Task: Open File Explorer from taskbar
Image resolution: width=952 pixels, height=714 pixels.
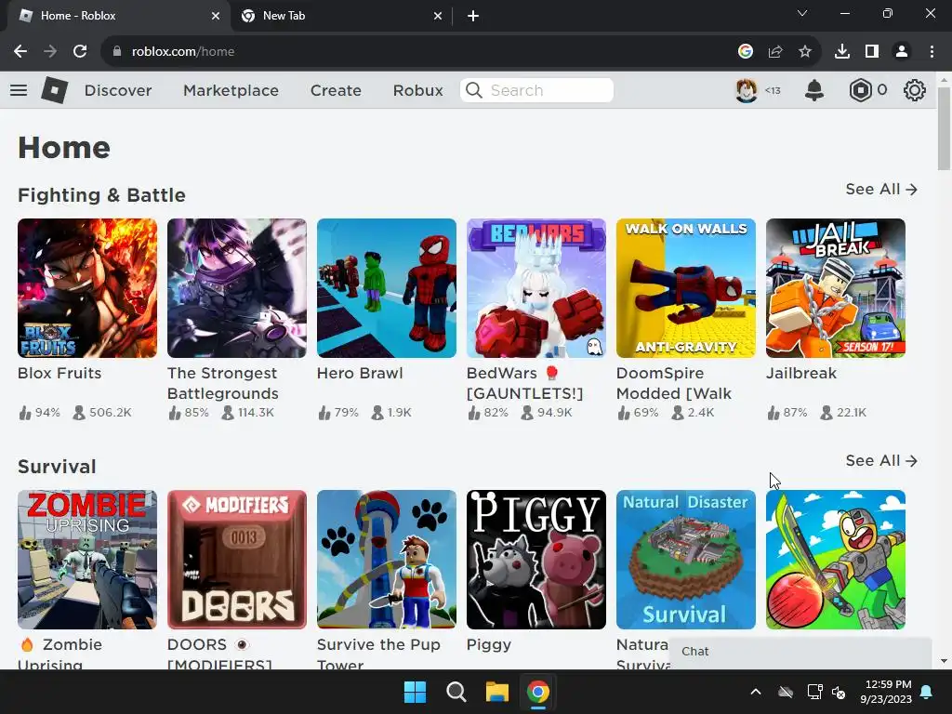Action: (497, 692)
